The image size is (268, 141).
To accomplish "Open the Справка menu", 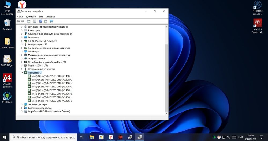I will coord(50,17).
